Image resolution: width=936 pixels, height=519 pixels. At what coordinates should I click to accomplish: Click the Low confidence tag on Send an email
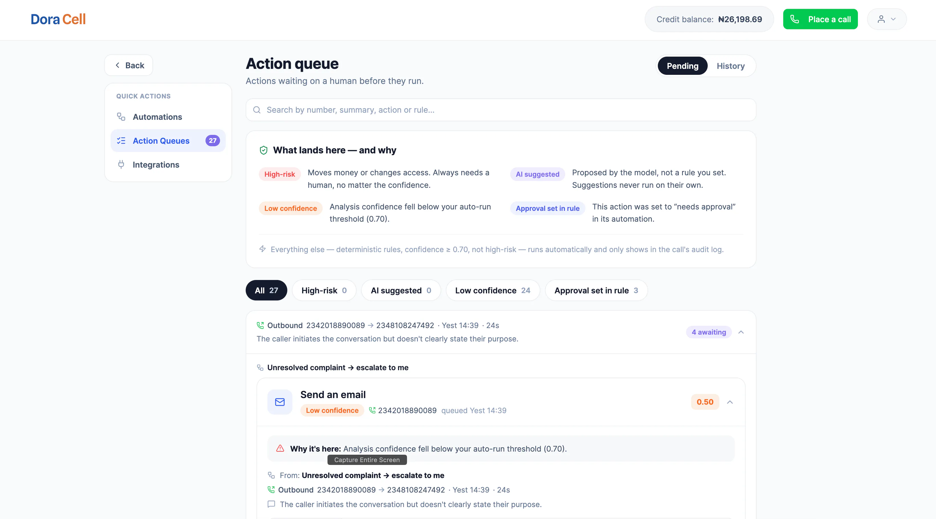click(x=332, y=411)
